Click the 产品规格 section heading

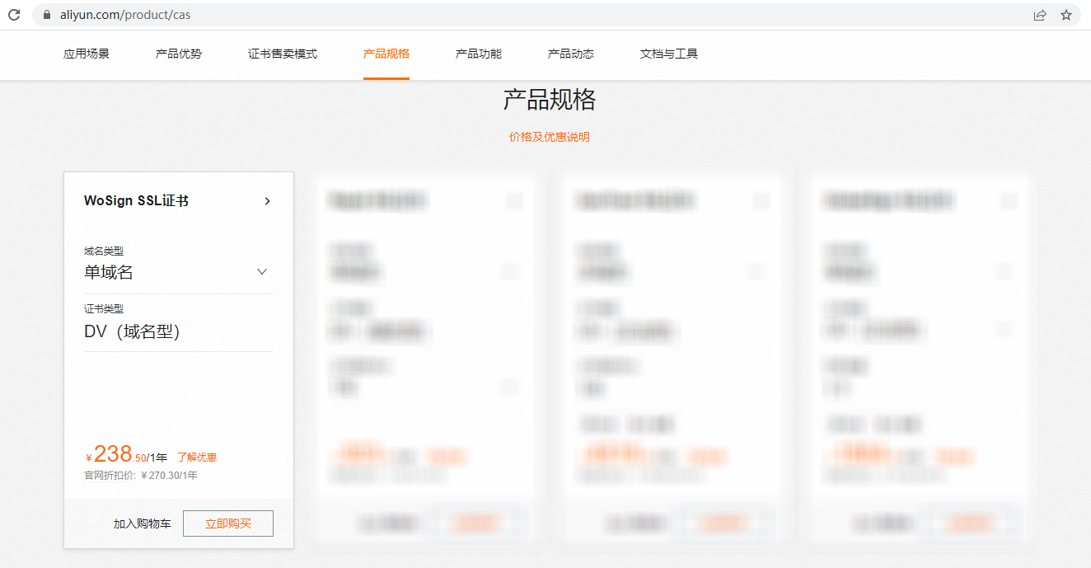[550, 100]
